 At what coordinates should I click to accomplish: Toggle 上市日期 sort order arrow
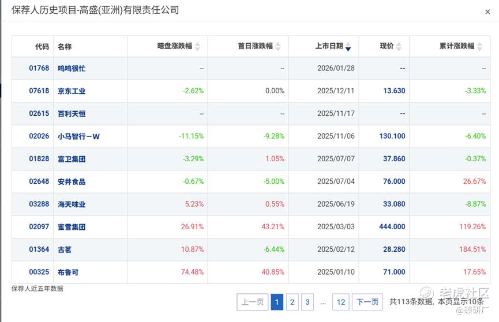[348, 47]
